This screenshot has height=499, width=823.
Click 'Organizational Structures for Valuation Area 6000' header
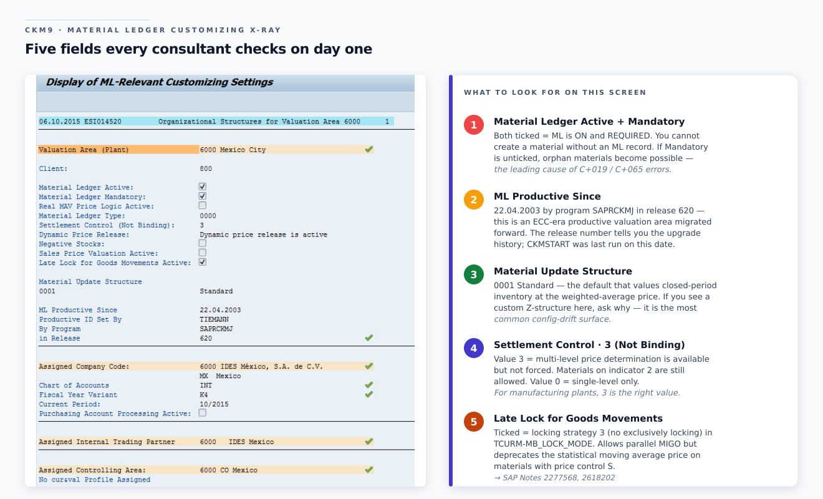click(259, 122)
